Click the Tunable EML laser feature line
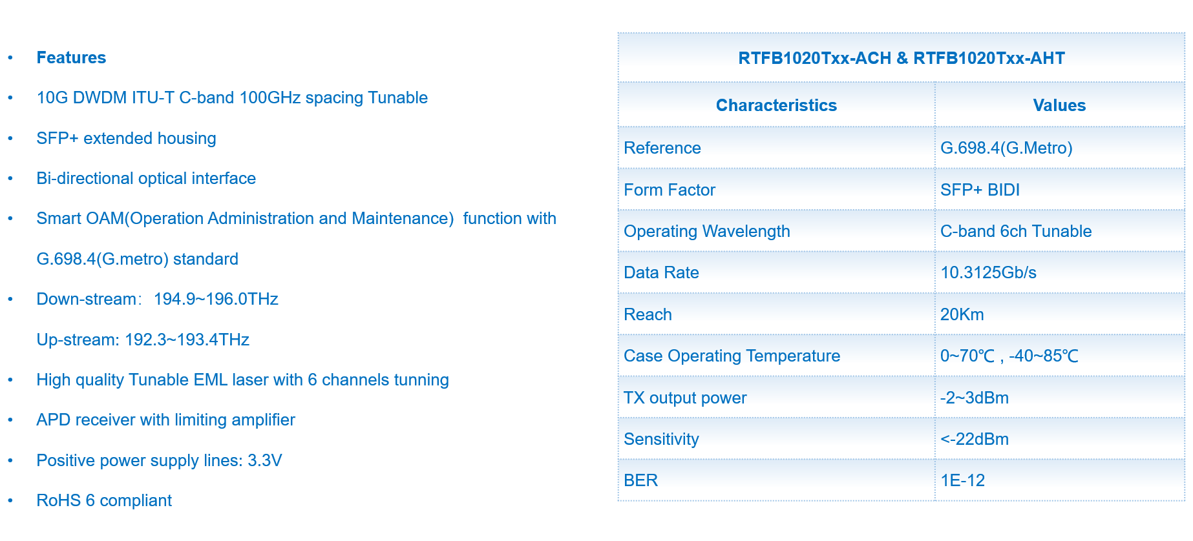Viewport: 1193px width, 541px height. (x=242, y=380)
